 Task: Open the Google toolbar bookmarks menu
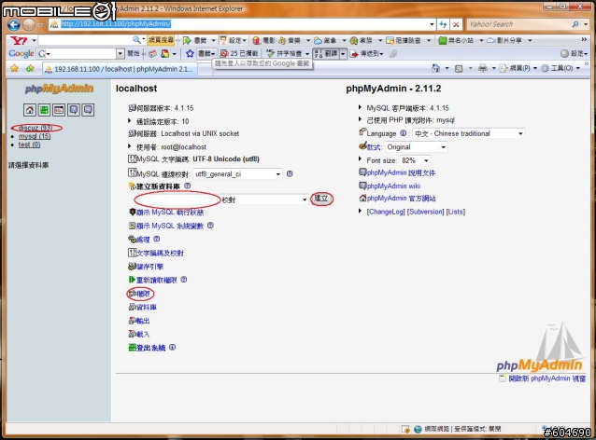(206, 54)
